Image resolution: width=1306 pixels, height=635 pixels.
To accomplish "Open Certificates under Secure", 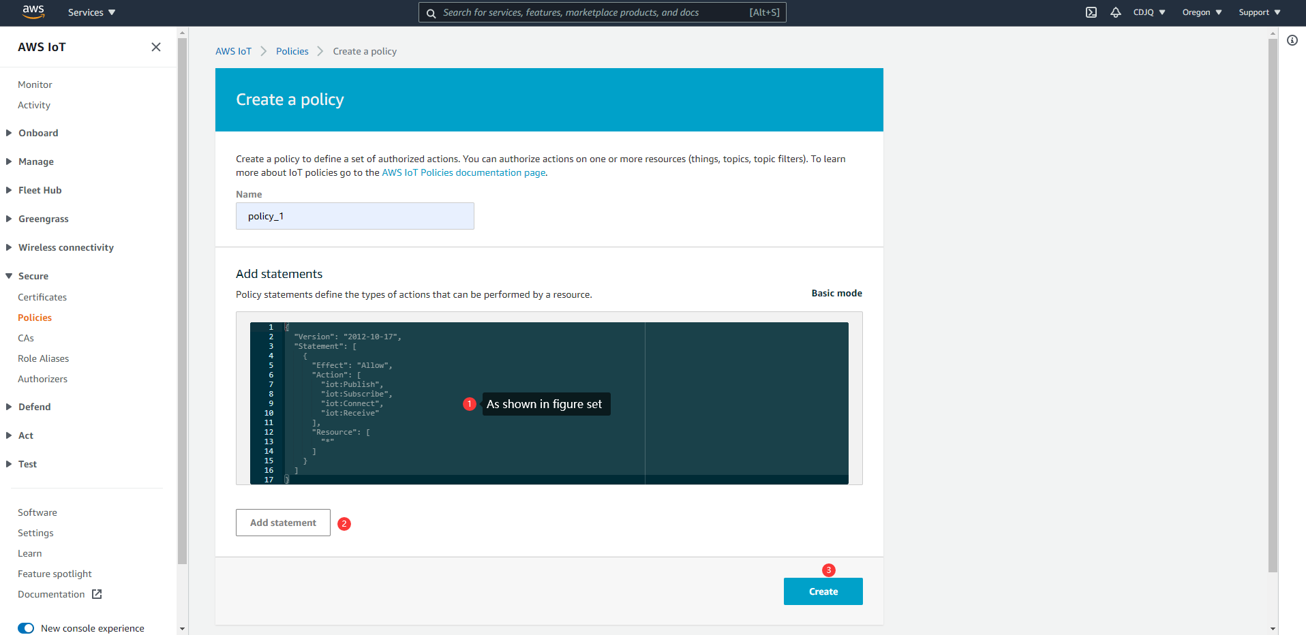I will (42, 297).
